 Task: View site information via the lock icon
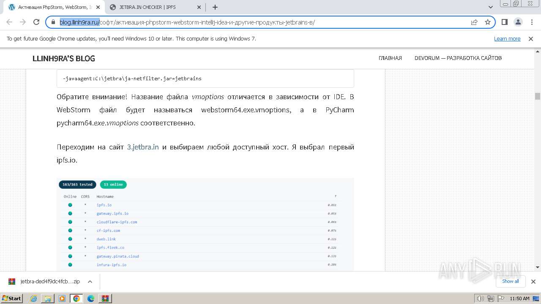coord(53,22)
